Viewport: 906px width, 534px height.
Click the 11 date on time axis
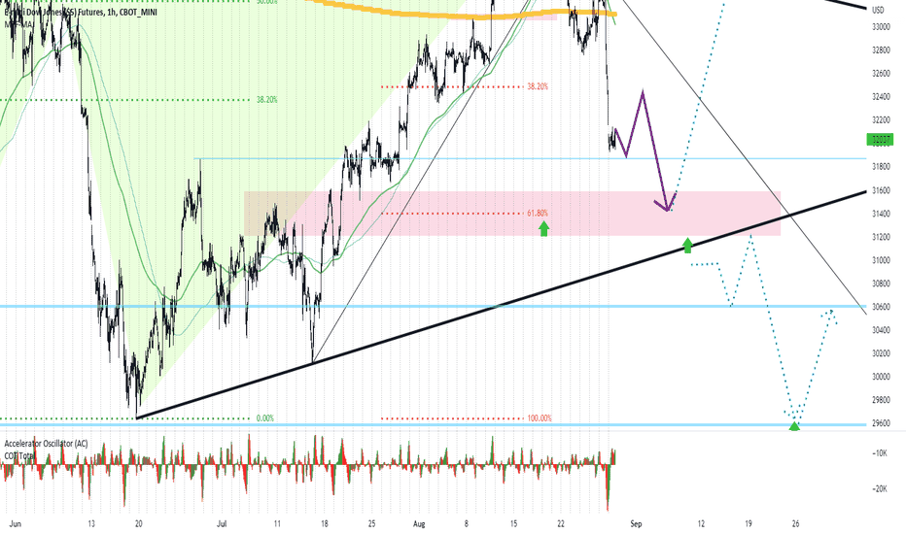(x=277, y=524)
